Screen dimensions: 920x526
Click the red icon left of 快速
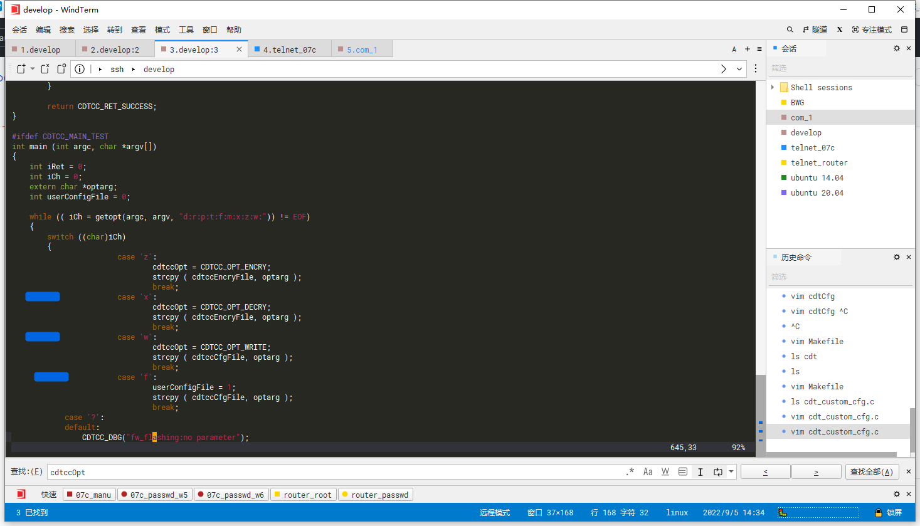(21, 495)
